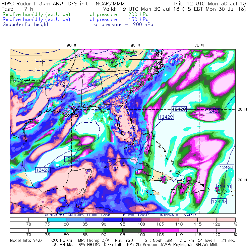Click the cyan 75-80% swatch on blue color bar
The height and width of the screenshot is (248, 248).
(x=57, y=220)
